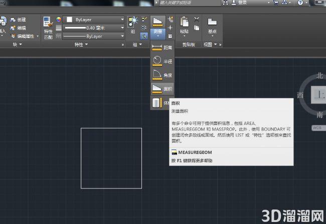Open Properties panel dialog launcher arrow
Screen dimensions: 326x224
pyautogui.click(x=122, y=44)
